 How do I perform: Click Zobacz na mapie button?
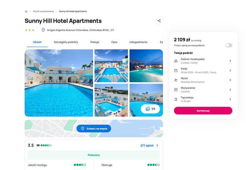pyautogui.click(x=94, y=128)
